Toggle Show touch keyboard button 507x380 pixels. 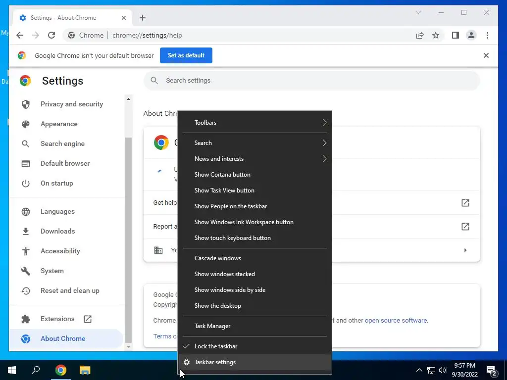coord(255,238)
